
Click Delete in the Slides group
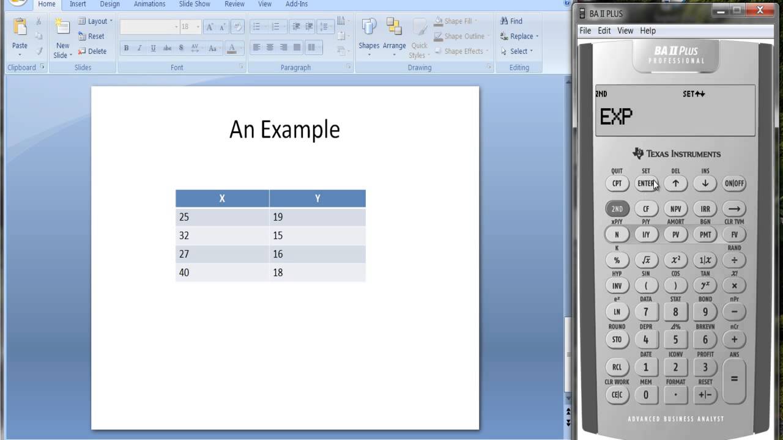(92, 51)
